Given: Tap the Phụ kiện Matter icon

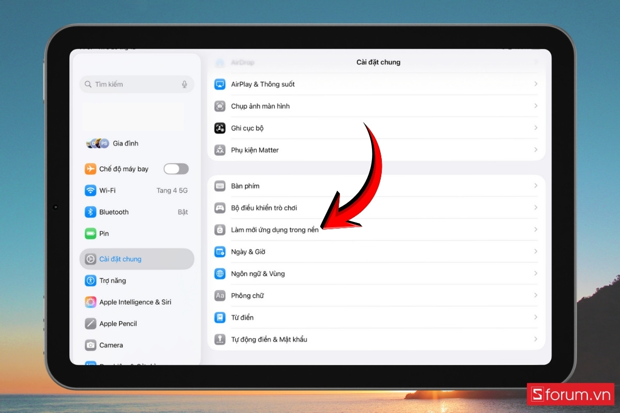Looking at the screenshot, I should (220, 150).
